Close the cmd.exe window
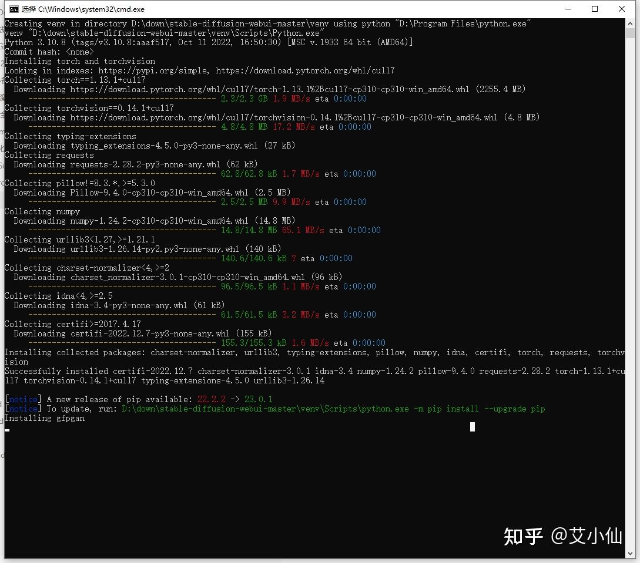This screenshot has width=640, height=563. tap(622, 9)
